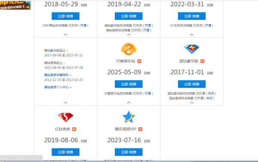The height and width of the screenshot is (162, 258).
Task: Click the date range 2017-09-08 至 2022-07-11
Action: tap(64, 55)
